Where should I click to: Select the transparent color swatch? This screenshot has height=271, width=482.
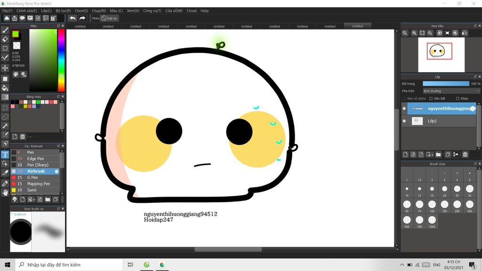click(x=16, y=46)
